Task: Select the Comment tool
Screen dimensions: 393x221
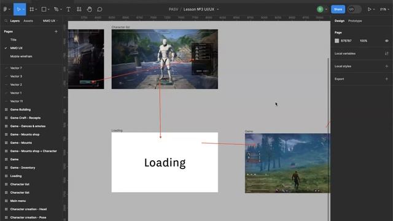Action: pyautogui.click(x=99, y=9)
